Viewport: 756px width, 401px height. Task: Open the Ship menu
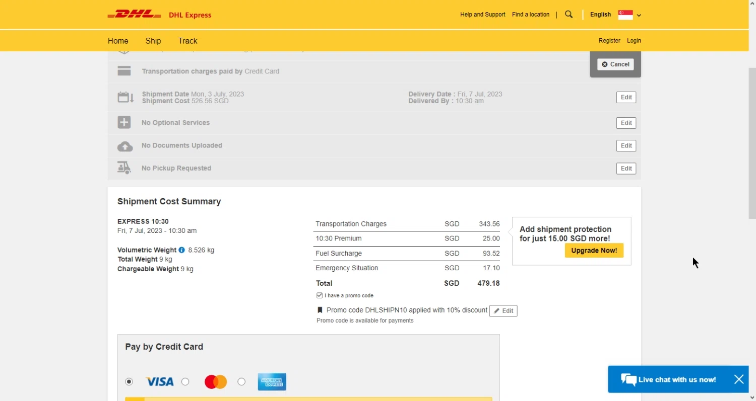coord(153,41)
